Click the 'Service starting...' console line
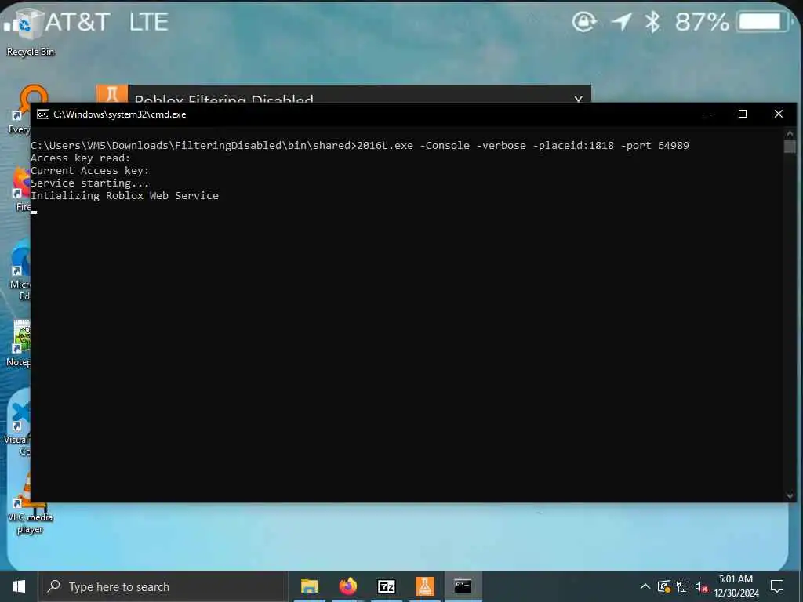Viewport: 803px width, 602px height. [89, 183]
